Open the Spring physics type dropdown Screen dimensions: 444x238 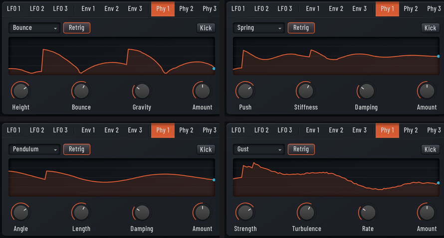point(259,28)
